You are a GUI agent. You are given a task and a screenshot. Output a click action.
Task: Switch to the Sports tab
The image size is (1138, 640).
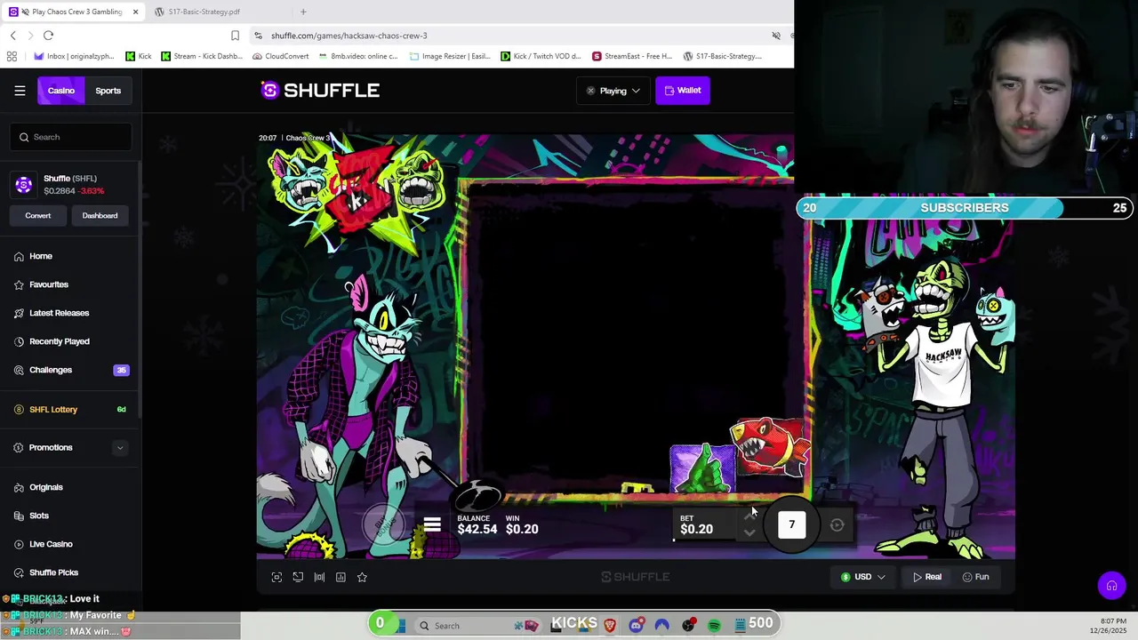click(x=108, y=91)
